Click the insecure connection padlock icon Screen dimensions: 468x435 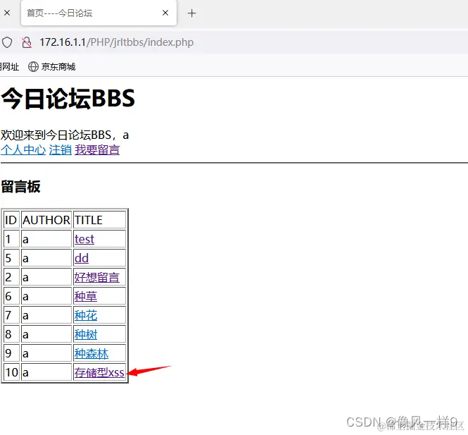coord(27,42)
